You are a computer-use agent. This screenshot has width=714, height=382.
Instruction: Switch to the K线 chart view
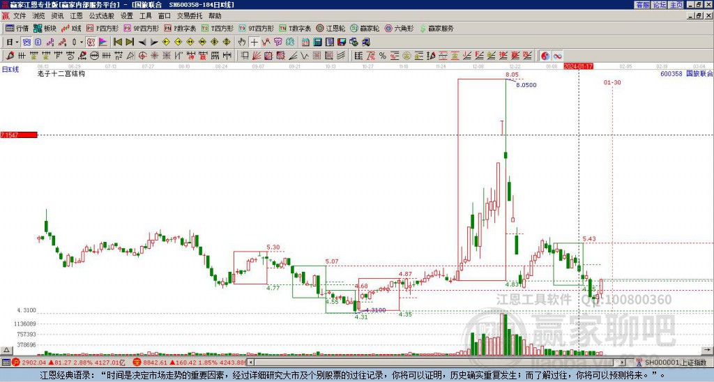pos(71,28)
